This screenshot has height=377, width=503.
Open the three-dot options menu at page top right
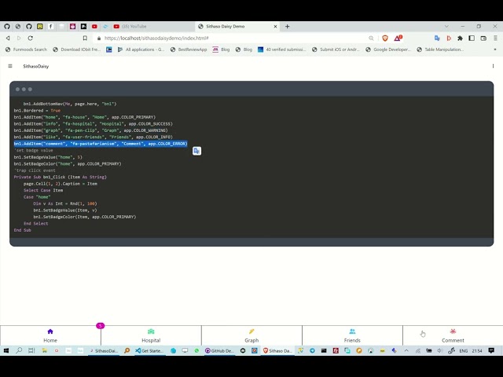(x=493, y=66)
